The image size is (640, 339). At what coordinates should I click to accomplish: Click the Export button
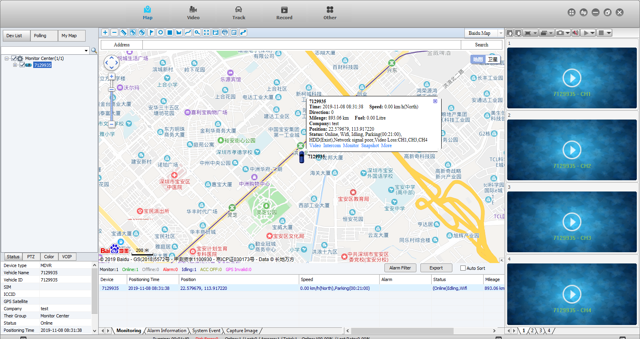[436, 268]
